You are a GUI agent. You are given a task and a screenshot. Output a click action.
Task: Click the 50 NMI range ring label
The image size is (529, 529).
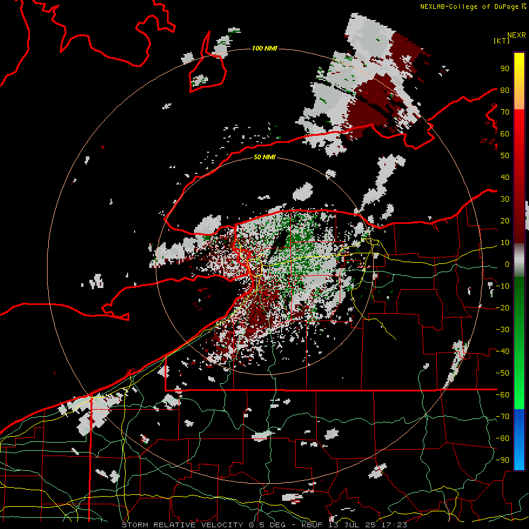264,157
